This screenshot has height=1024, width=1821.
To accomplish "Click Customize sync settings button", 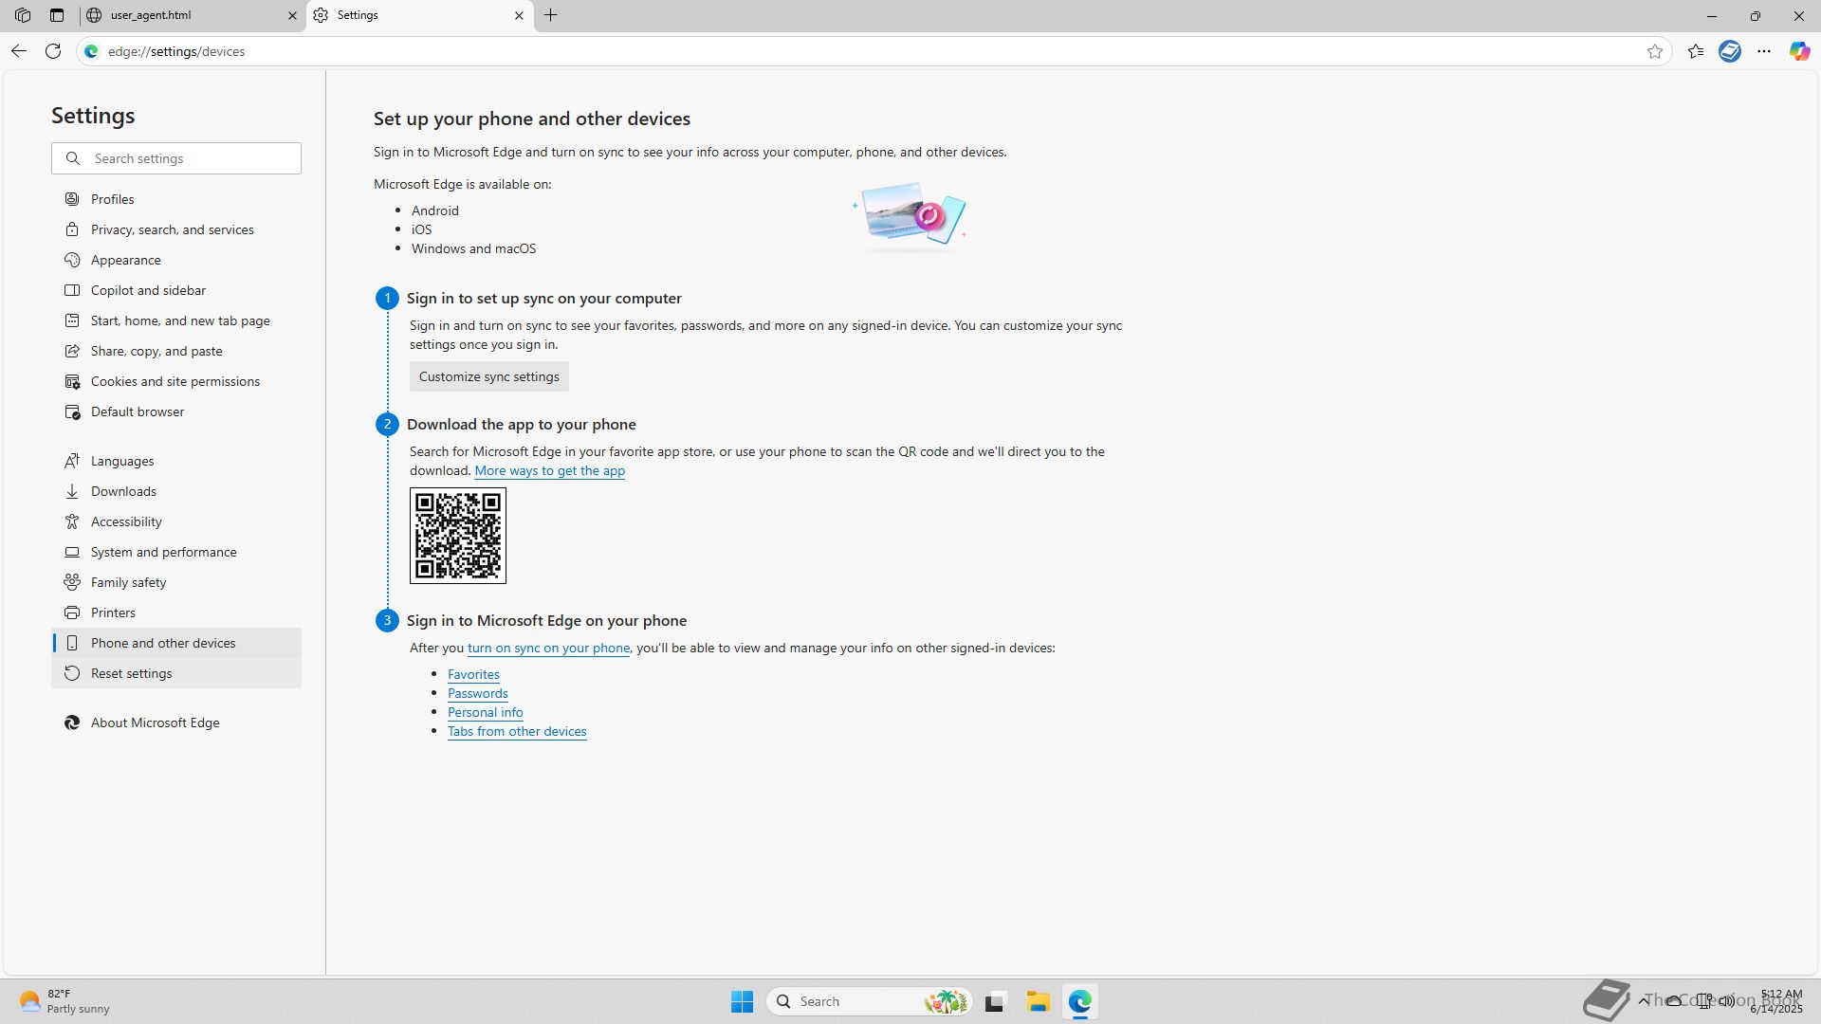I will (x=488, y=376).
